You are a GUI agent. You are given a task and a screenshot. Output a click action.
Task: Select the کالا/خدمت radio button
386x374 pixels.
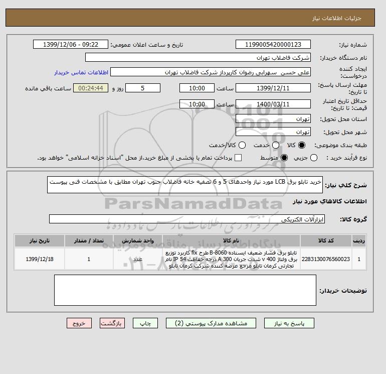242,145
